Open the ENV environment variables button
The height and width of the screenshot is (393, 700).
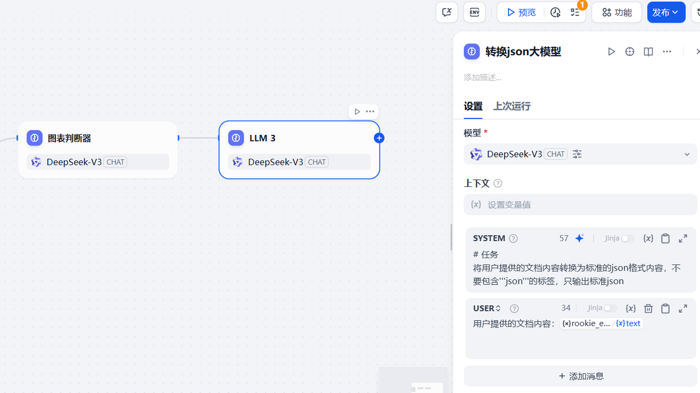click(474, 12)
